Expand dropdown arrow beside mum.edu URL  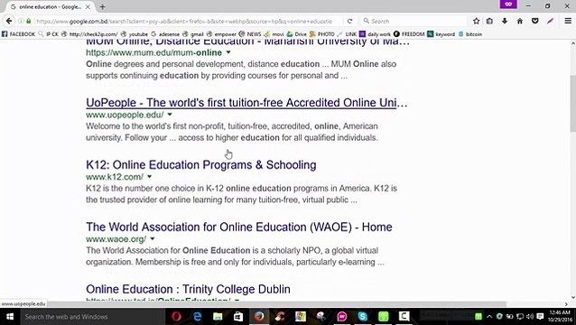coord(228,52)
